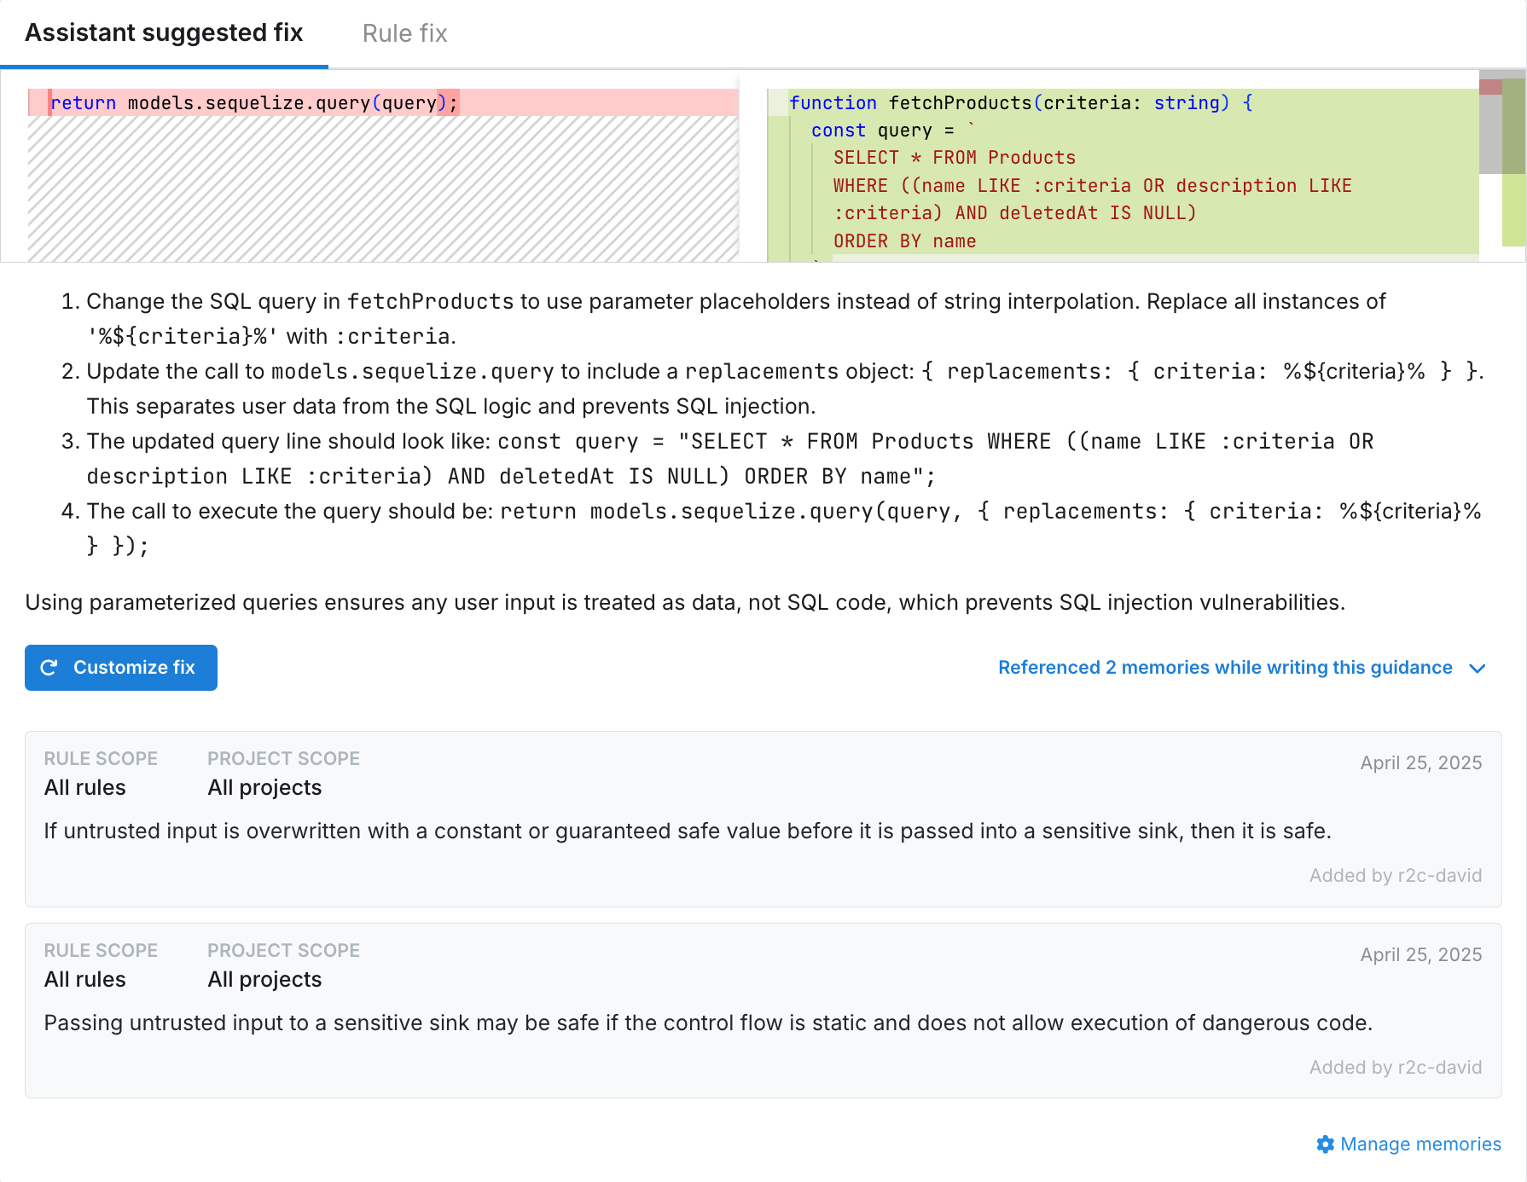Click the refresh icon inside Customize fix
Screen dimensions: 1527x1182
pos(49,668)
